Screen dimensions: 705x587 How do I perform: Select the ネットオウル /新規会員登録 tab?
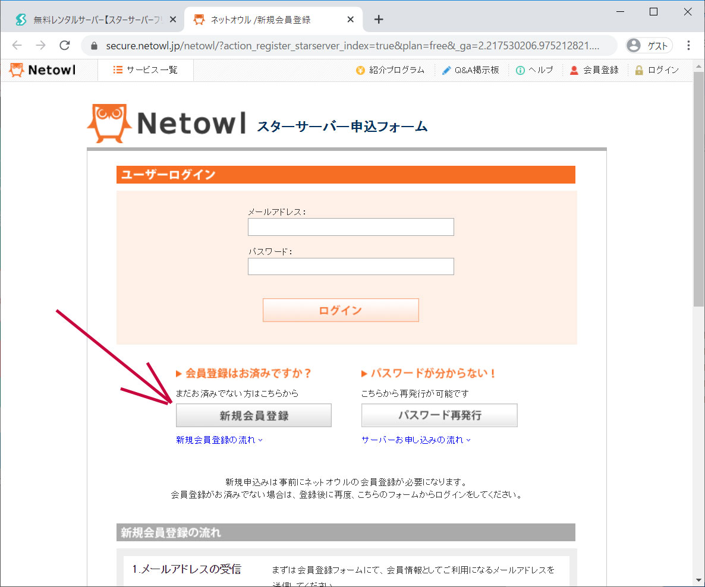point(273,20)
